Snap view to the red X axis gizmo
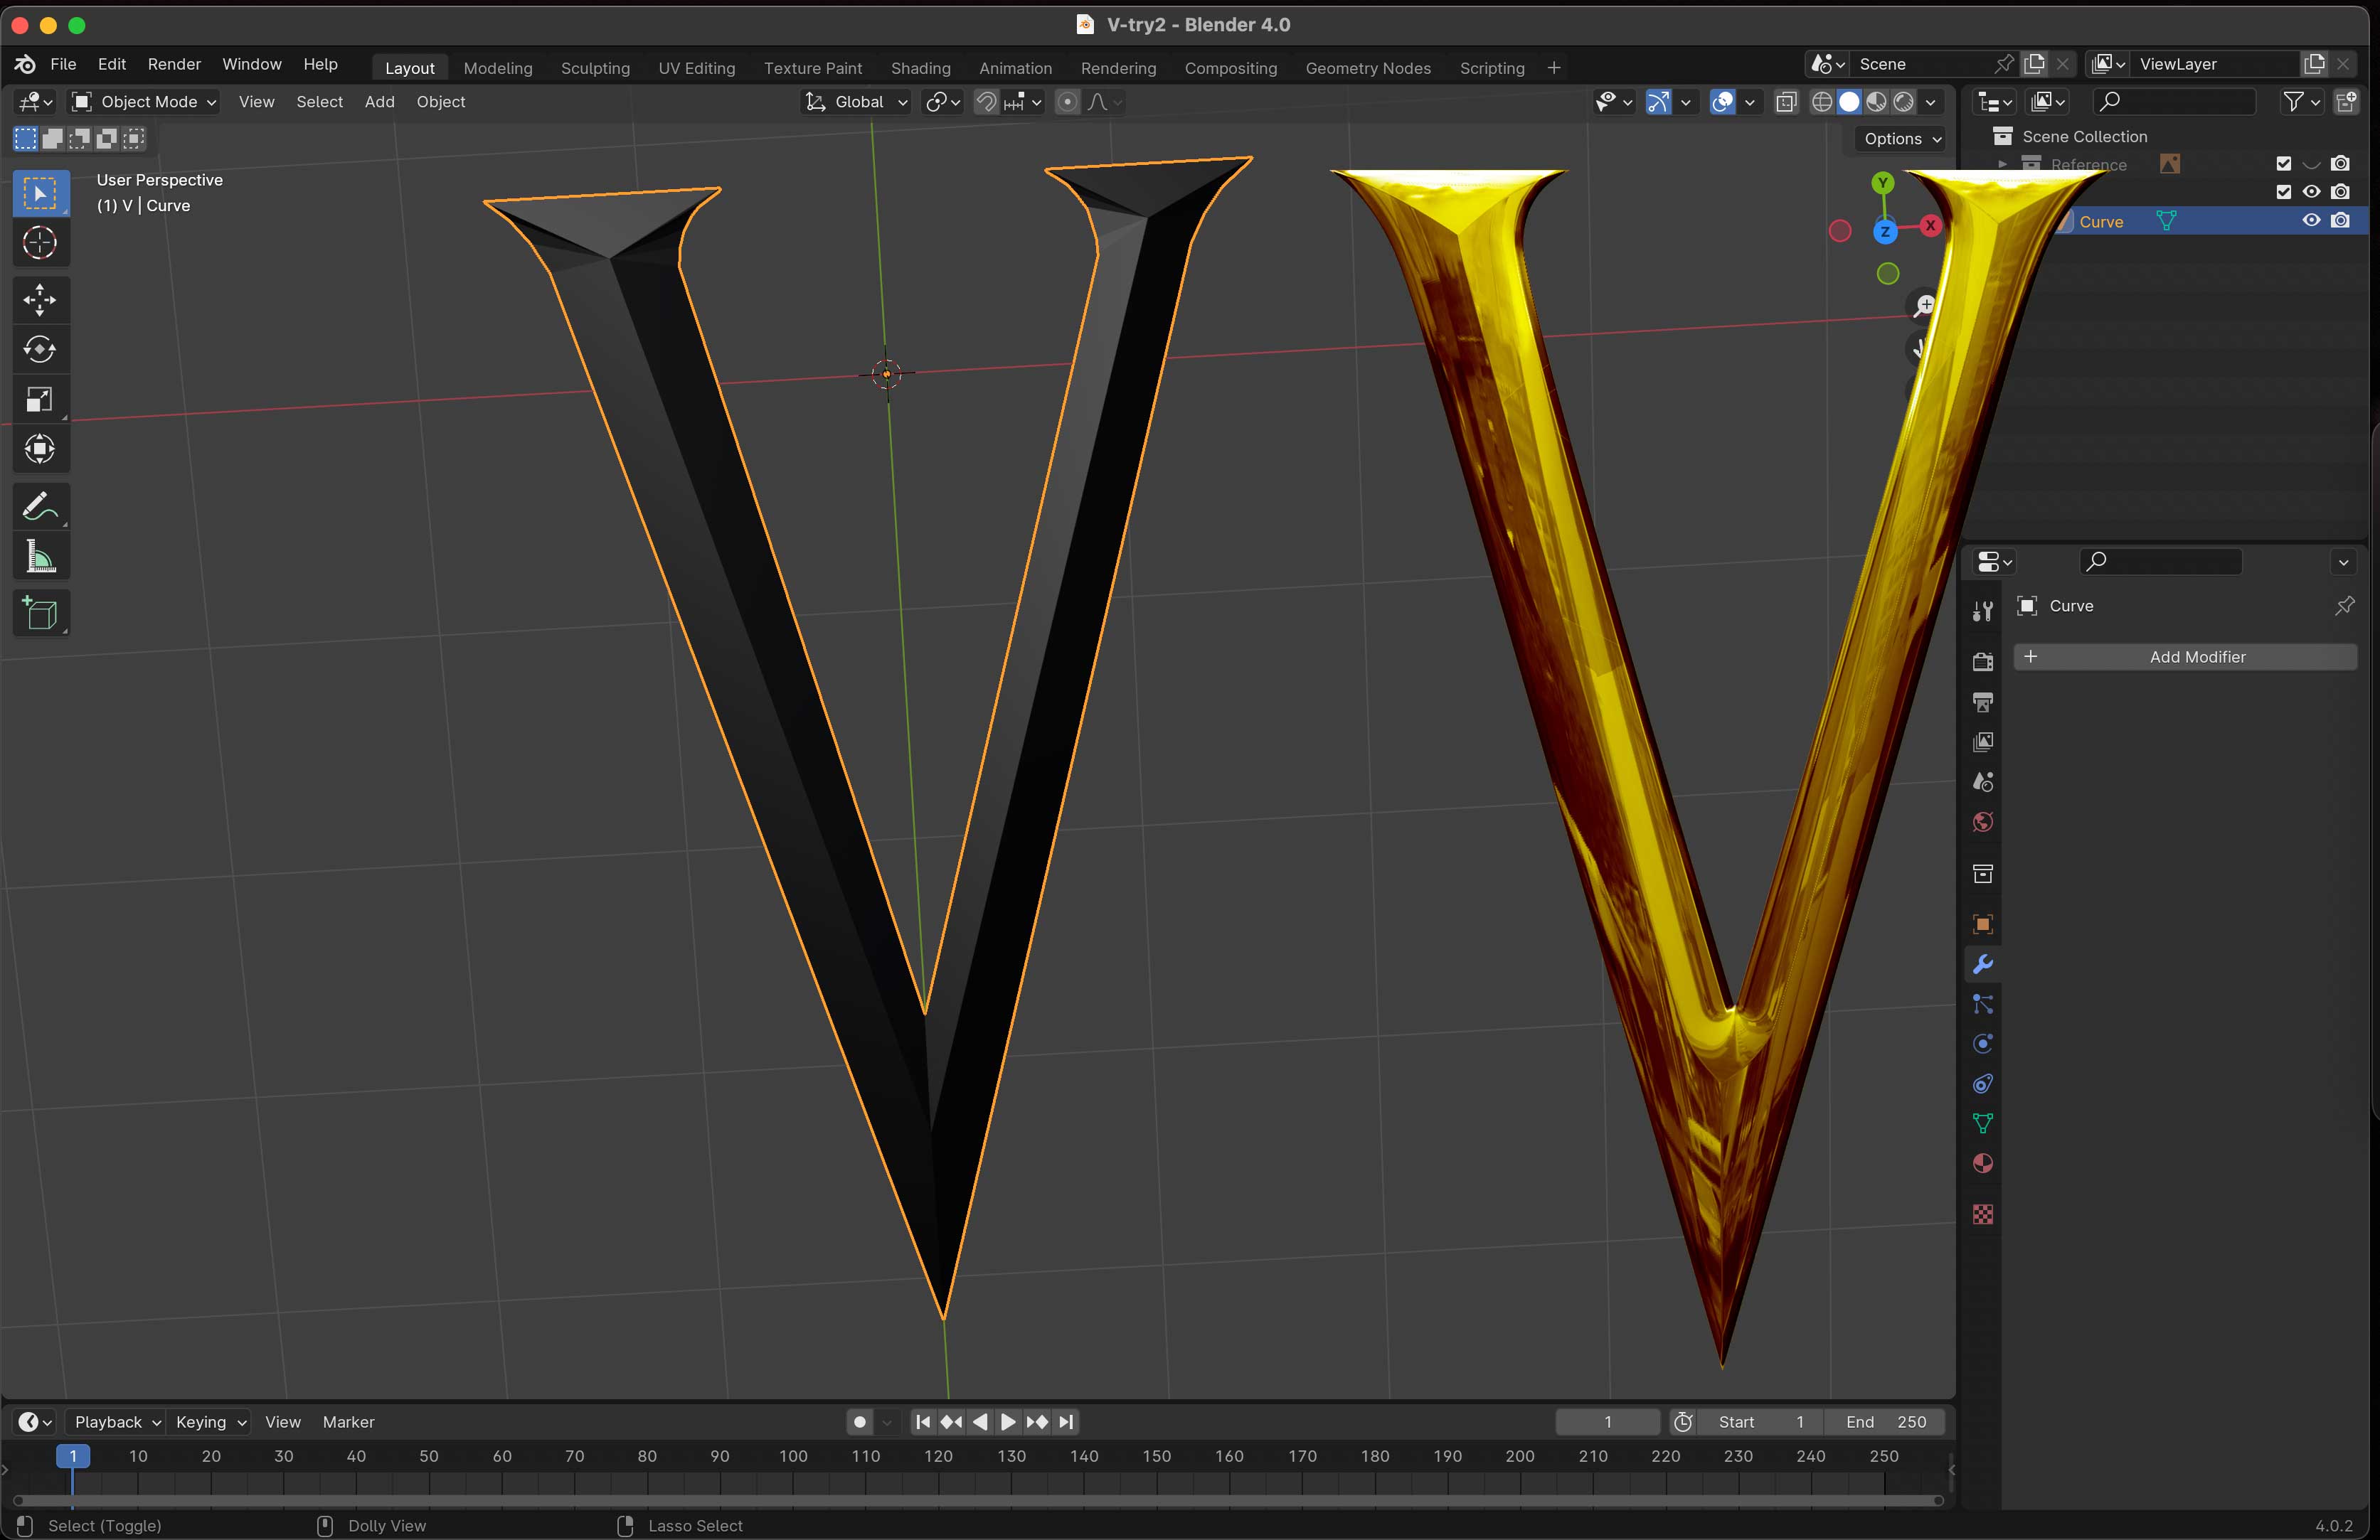This screenshot has height=1540, width=2380. 1930,226
